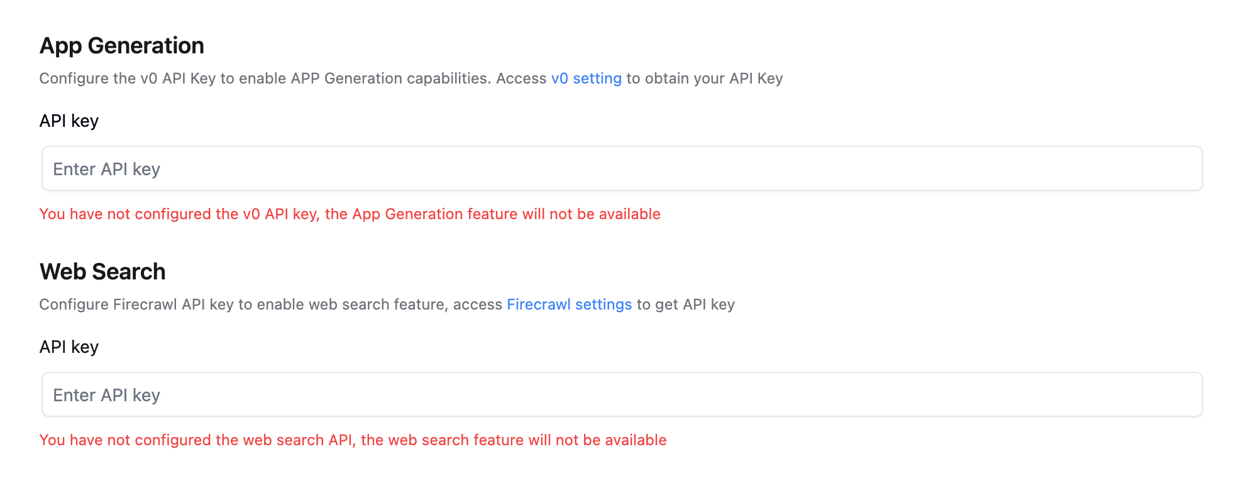Click the App Generation description text
This screenshot has height=486, width=1256.
(x=292, y=78)
